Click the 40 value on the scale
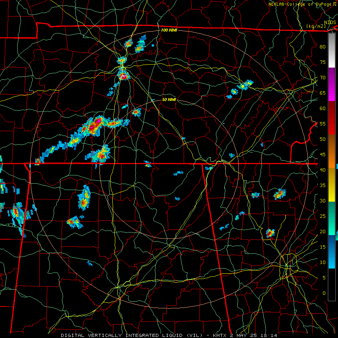338x338 pixels. [x=323, y=170]
